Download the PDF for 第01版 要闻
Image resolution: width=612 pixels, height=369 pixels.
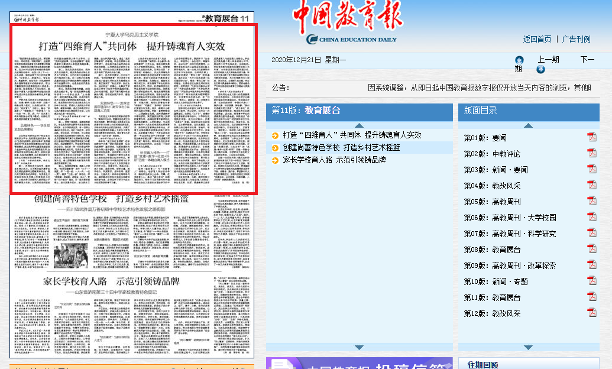click(591, 137)
